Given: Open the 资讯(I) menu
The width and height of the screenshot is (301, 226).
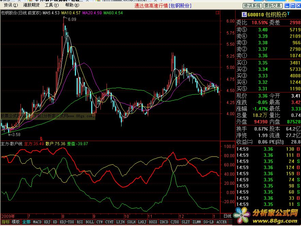Looking at the screenshot, I should [x=11, y=5].
